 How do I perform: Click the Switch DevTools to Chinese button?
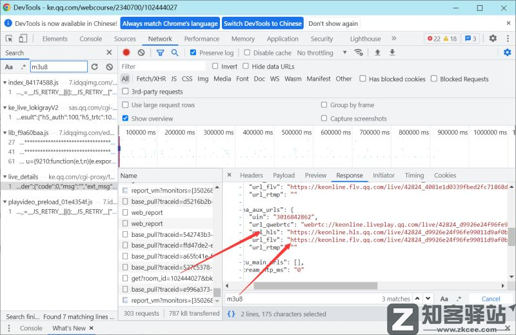click(x=262, y=23)
